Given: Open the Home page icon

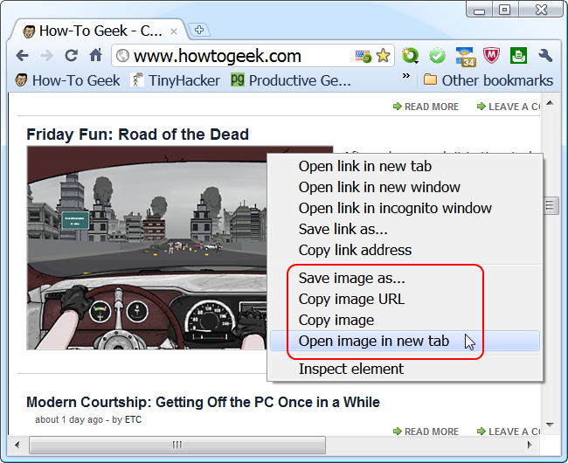Looking at the screenshot, I should (95, 55).
